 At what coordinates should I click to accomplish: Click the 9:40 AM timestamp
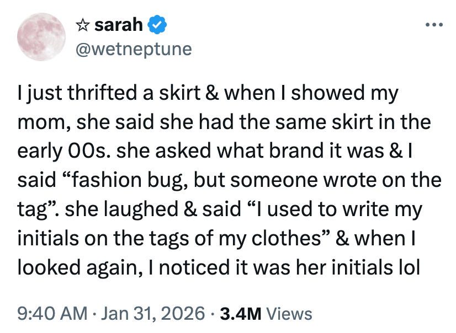coord(54,314)
